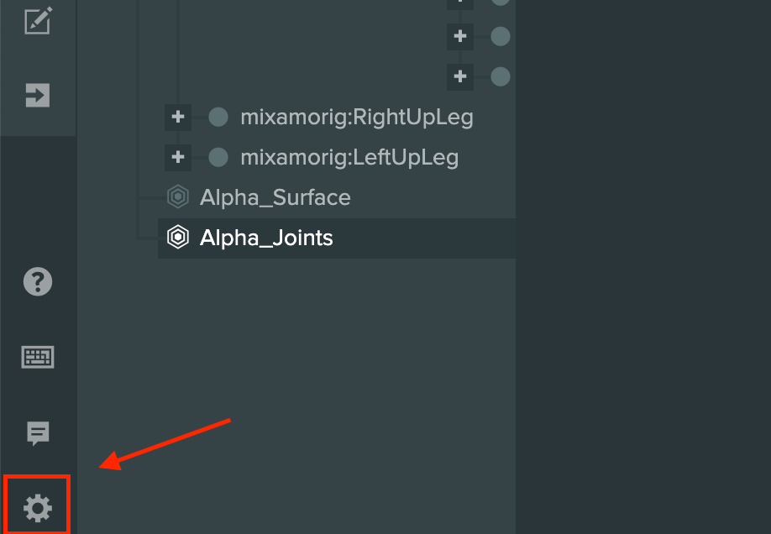
Task: Expand the unlabeled node directly above mixamorig:RightUpLeg
Action: 460,76
